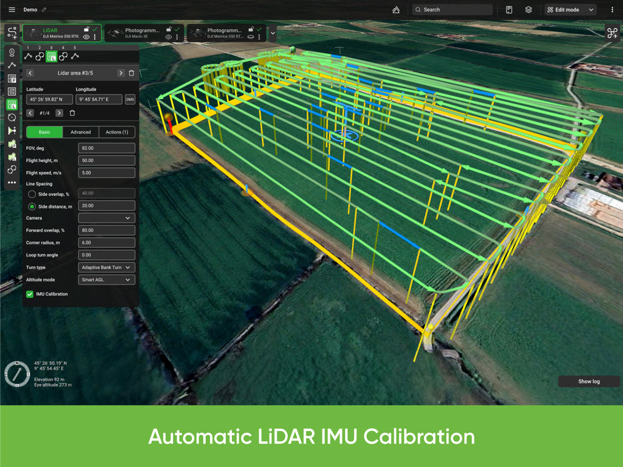
Task: Click the terrain elevation icon beside Search
Action: click(x=396, y=9)
